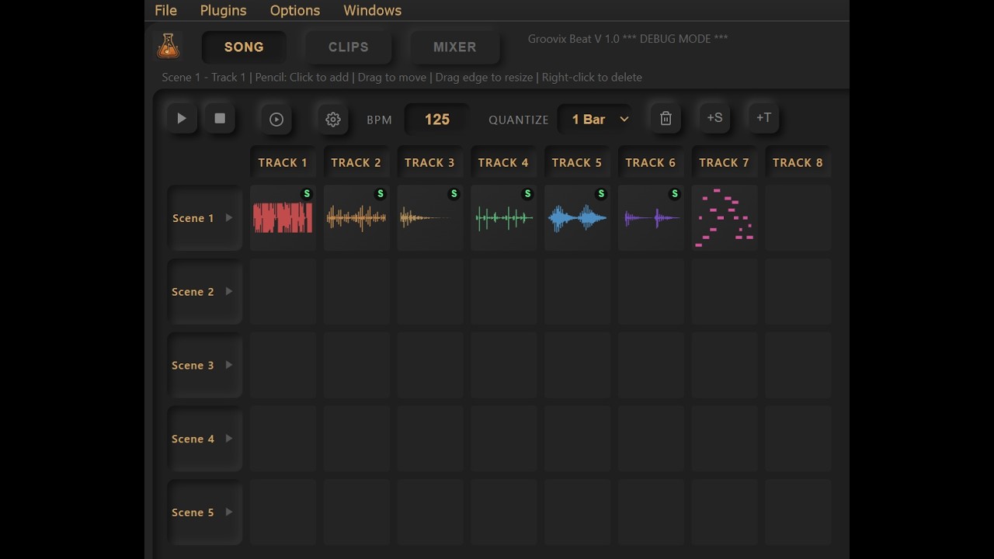Open the Options menu
Viewport: 994px width, 559px height.
point(295,10)
